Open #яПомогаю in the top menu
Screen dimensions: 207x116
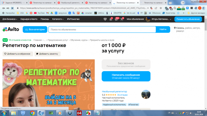(73, 19)
